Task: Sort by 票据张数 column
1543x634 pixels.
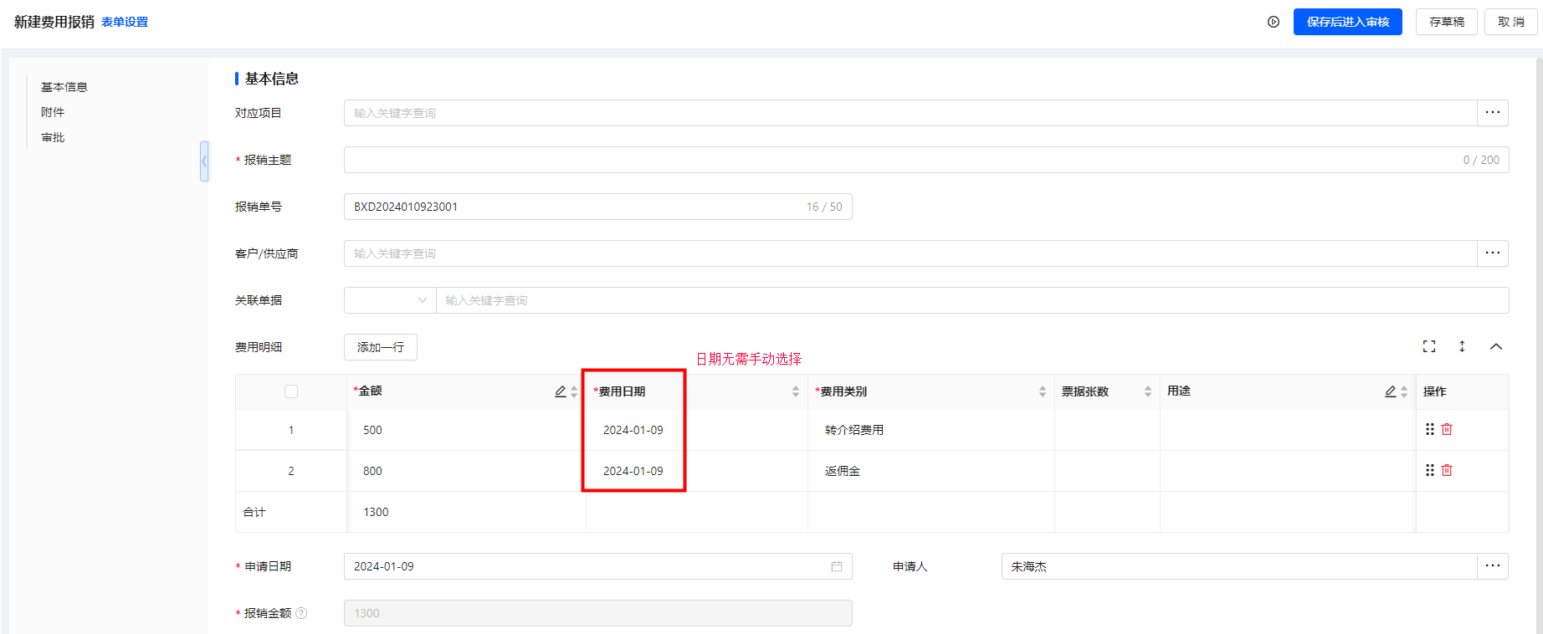Action: pyautogui.click(x=1148, y=391)
